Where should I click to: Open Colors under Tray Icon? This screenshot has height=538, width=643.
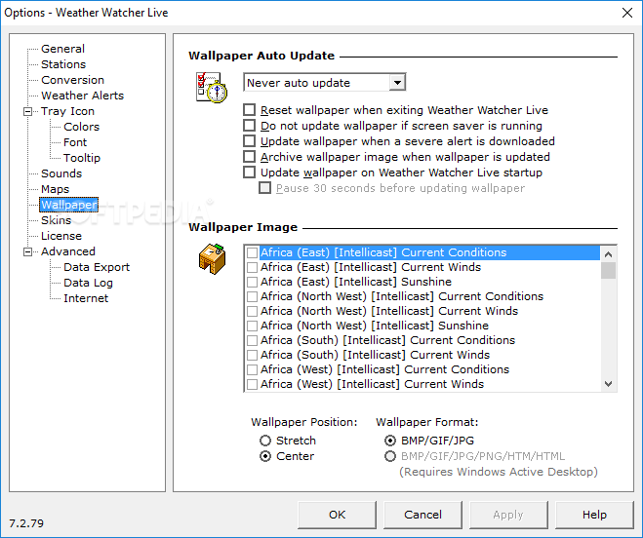click(82, 127)
